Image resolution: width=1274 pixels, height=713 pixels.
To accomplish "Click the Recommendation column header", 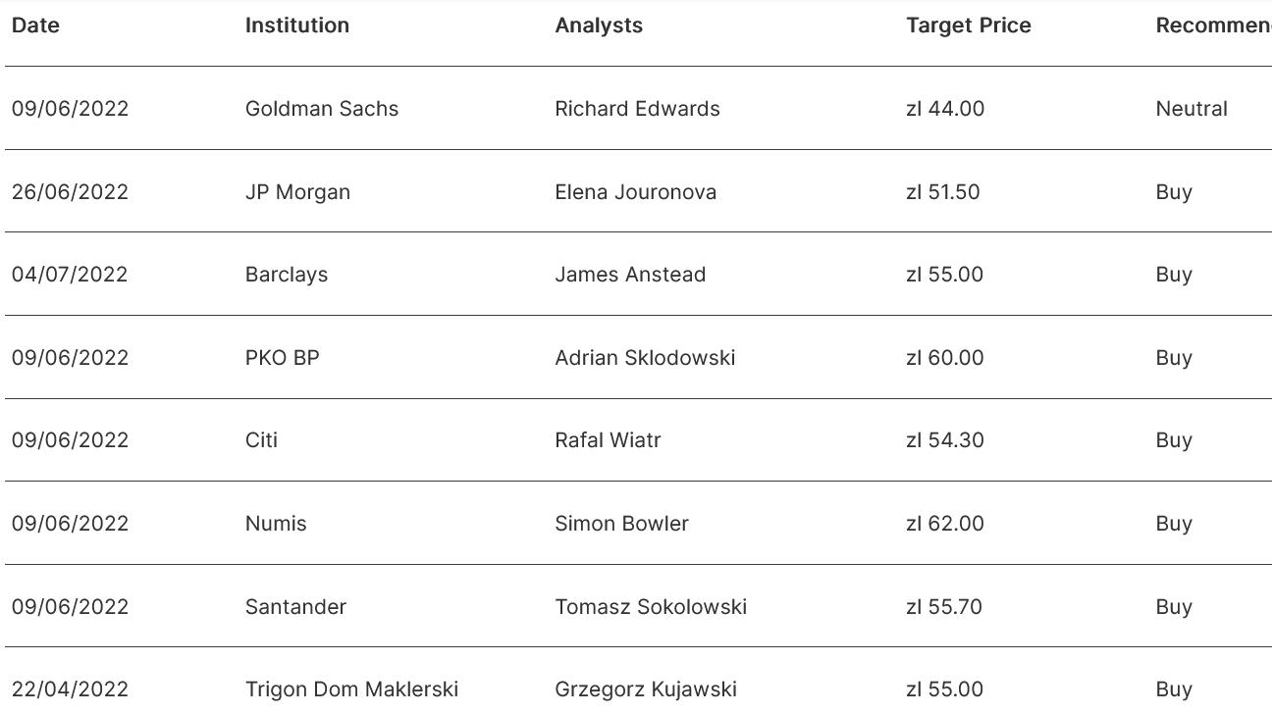I will tap(1212, 25).
